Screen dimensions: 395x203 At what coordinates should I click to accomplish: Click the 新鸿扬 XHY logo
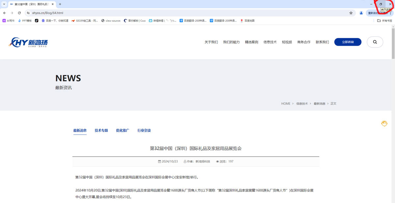tap(29, 42)
